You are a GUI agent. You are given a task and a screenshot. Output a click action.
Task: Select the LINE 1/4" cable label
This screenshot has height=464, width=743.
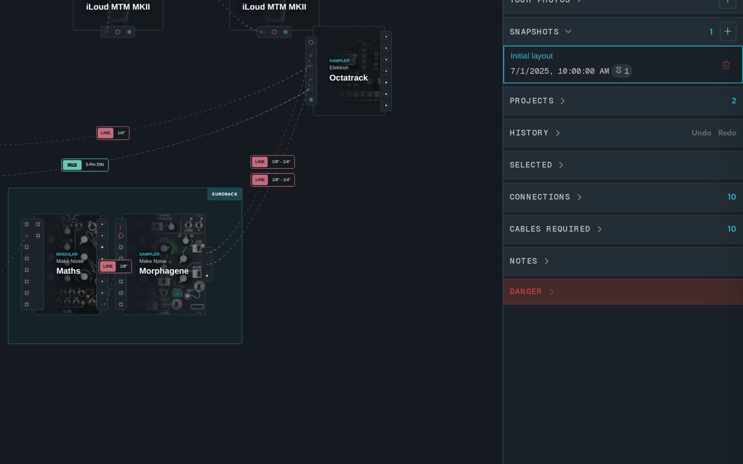tap(113, 133)
